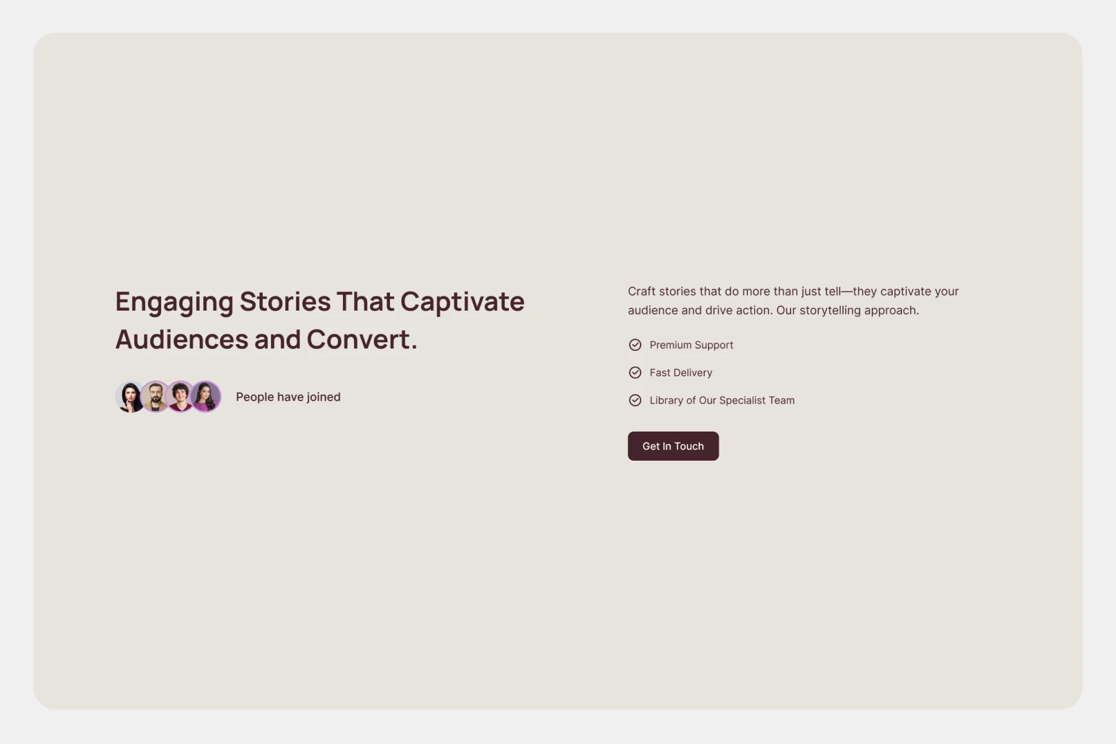The height and width of the screenshot is (744, 1116).
Task: Click the "People have joined" text
Action: pos(288,397)
